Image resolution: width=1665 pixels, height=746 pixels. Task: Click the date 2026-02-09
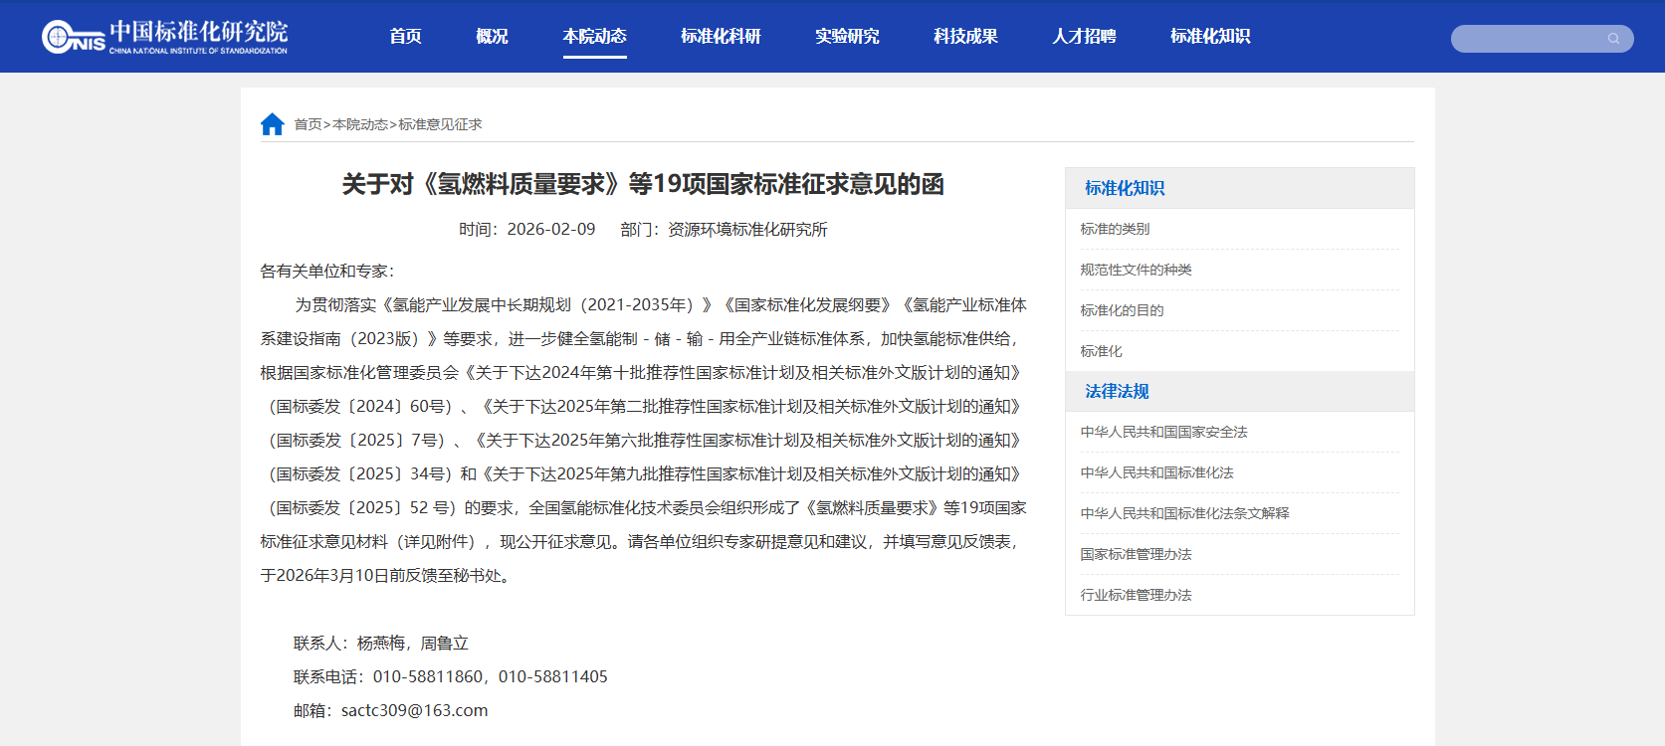point(551,230)
